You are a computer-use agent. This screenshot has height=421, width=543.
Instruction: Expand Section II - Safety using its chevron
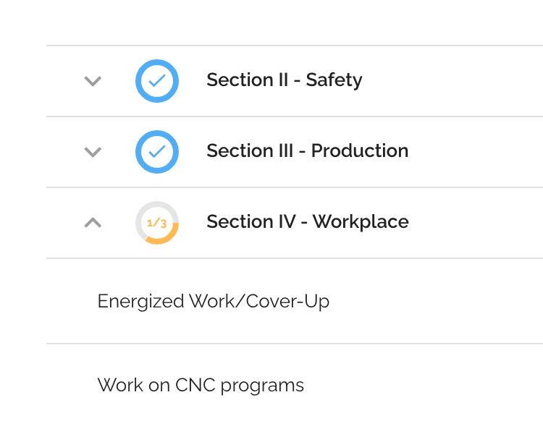pos(92,81)
